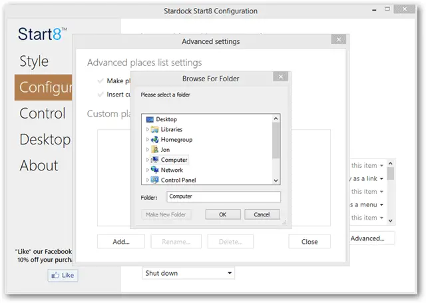Click the Facebook thumbs-up Like button

(63, 275)
